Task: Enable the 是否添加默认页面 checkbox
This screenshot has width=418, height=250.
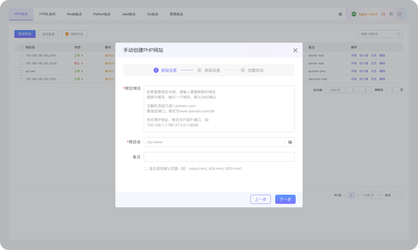Action: pos(145,169)
